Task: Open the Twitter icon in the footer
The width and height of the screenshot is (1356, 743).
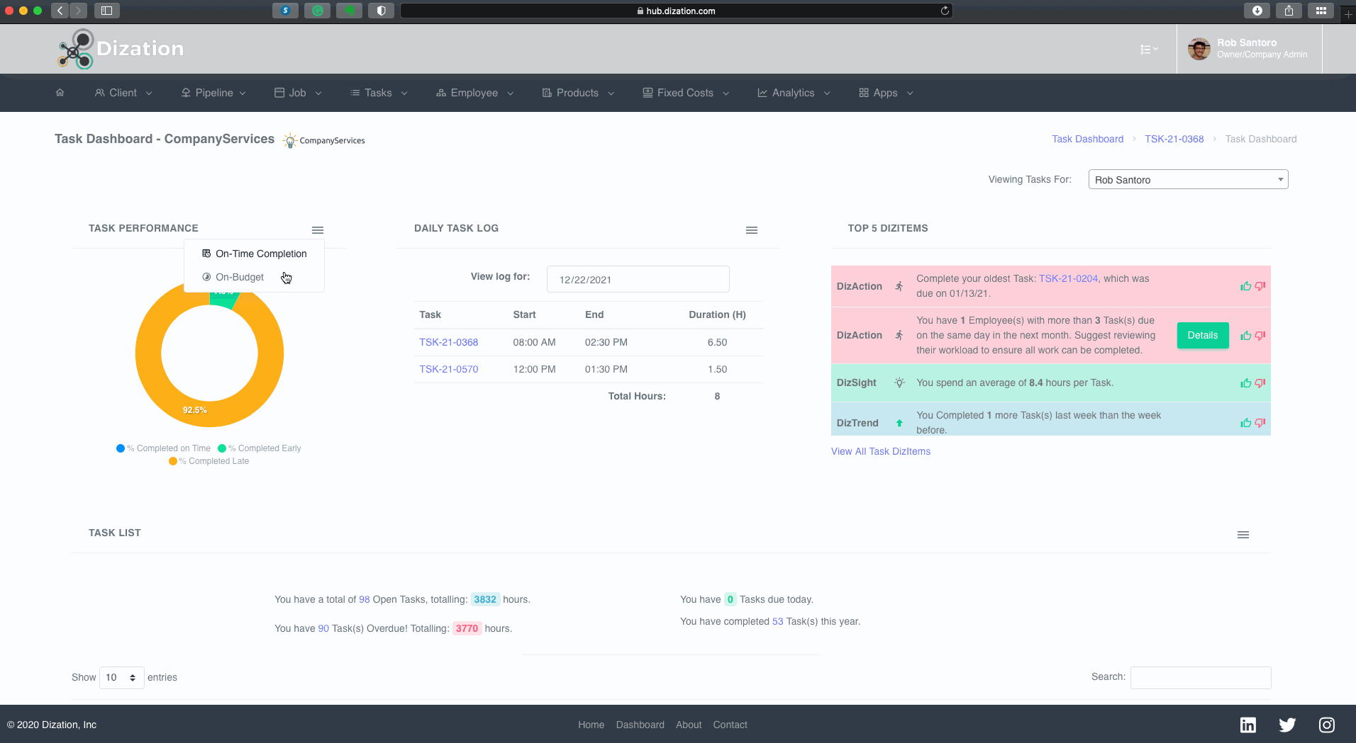Action: pos(1287,725)
